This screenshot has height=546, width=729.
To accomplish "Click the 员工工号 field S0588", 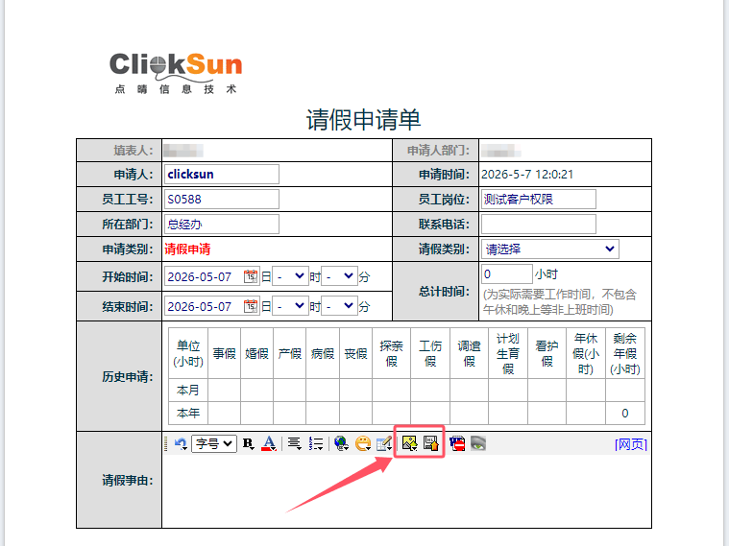I will pyautogui.click(x=221, y=200).
